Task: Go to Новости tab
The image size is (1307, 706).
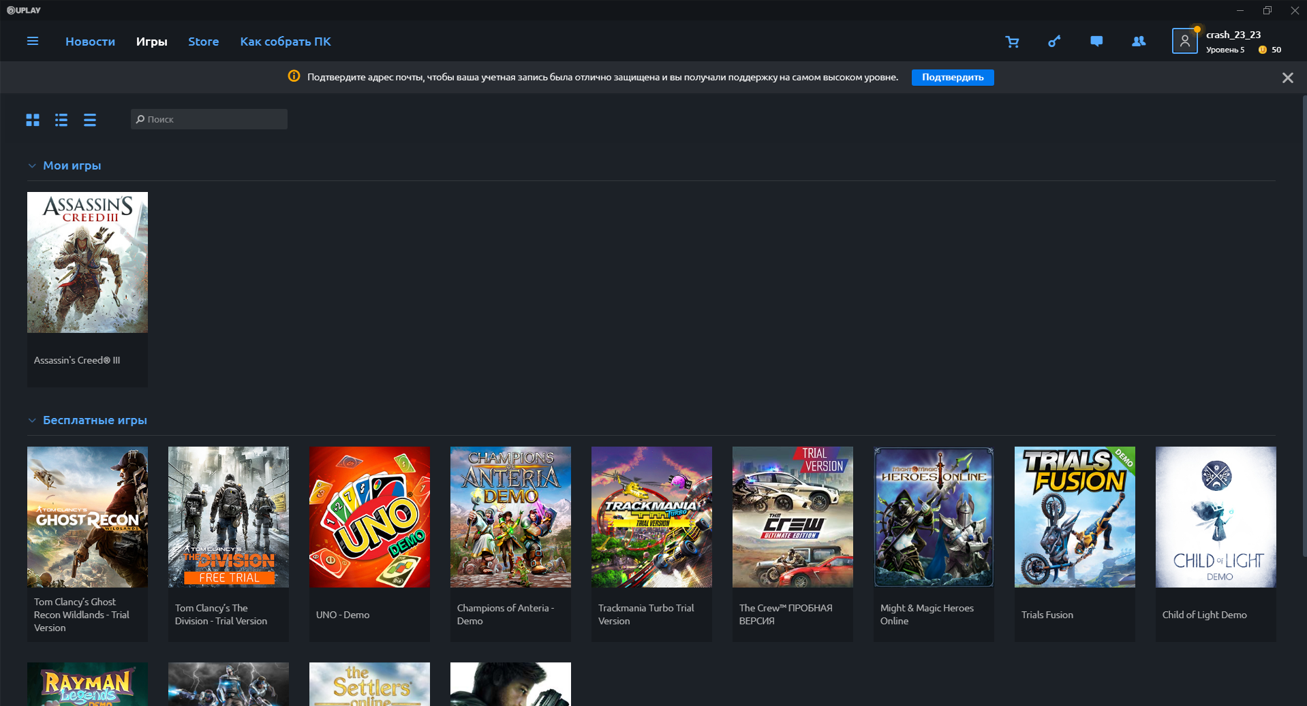Action: (x=90, y=42)
